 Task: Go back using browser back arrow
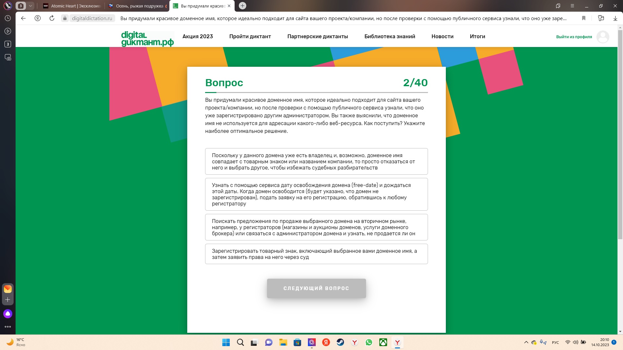click(23, 18)
